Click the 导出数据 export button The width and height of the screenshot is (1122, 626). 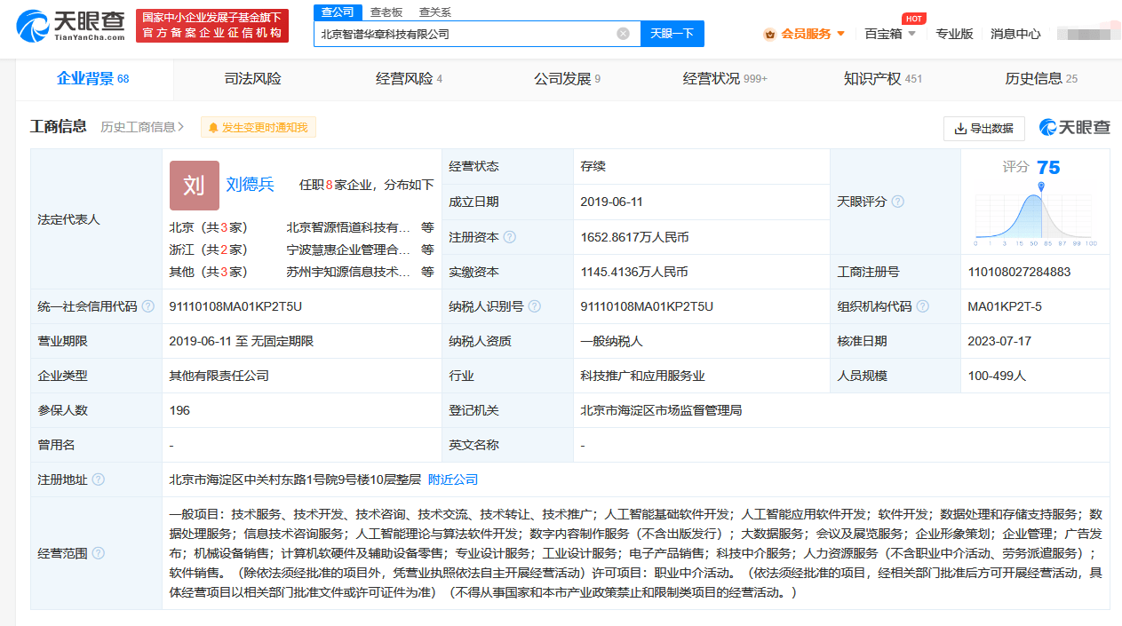[x=983, y=128]
